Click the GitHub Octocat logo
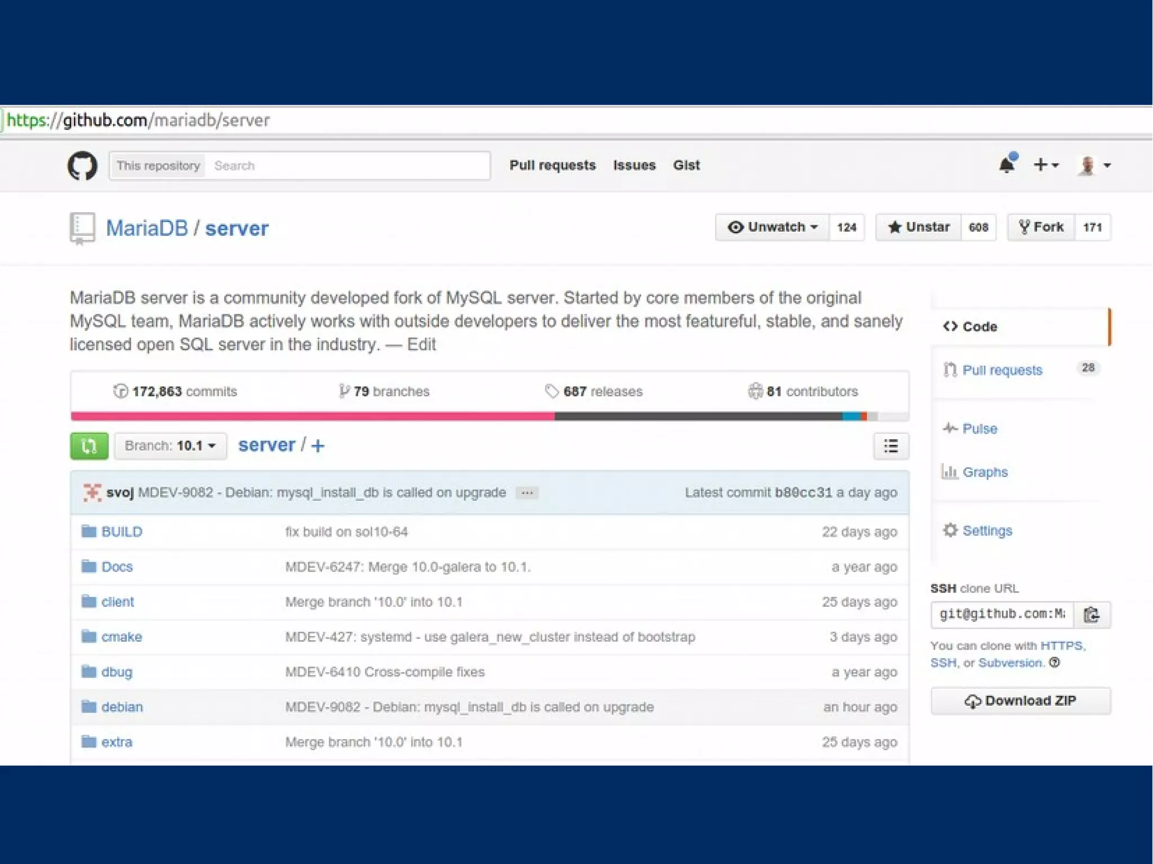Image resolution: width=1153 pixels, height=864 pixels. point(82,165)
